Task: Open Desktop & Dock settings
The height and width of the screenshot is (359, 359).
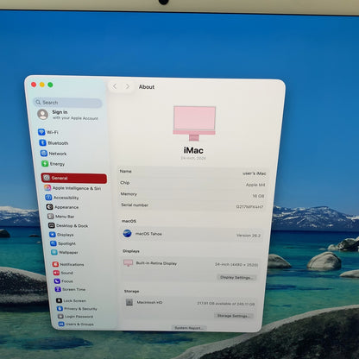Action: pyautogui.click(x=68, y=226)
